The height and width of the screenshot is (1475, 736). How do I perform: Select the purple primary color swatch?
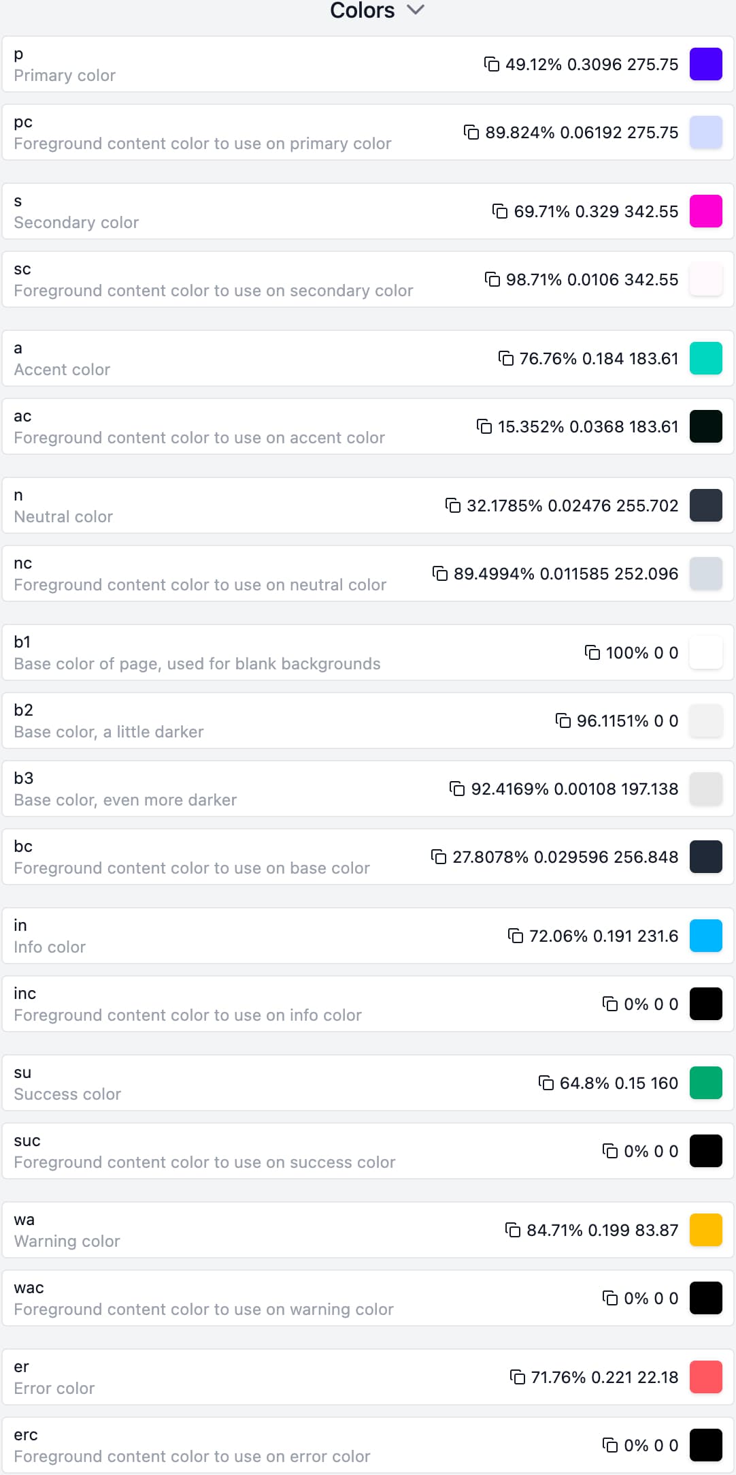click(x=706, y=64)
